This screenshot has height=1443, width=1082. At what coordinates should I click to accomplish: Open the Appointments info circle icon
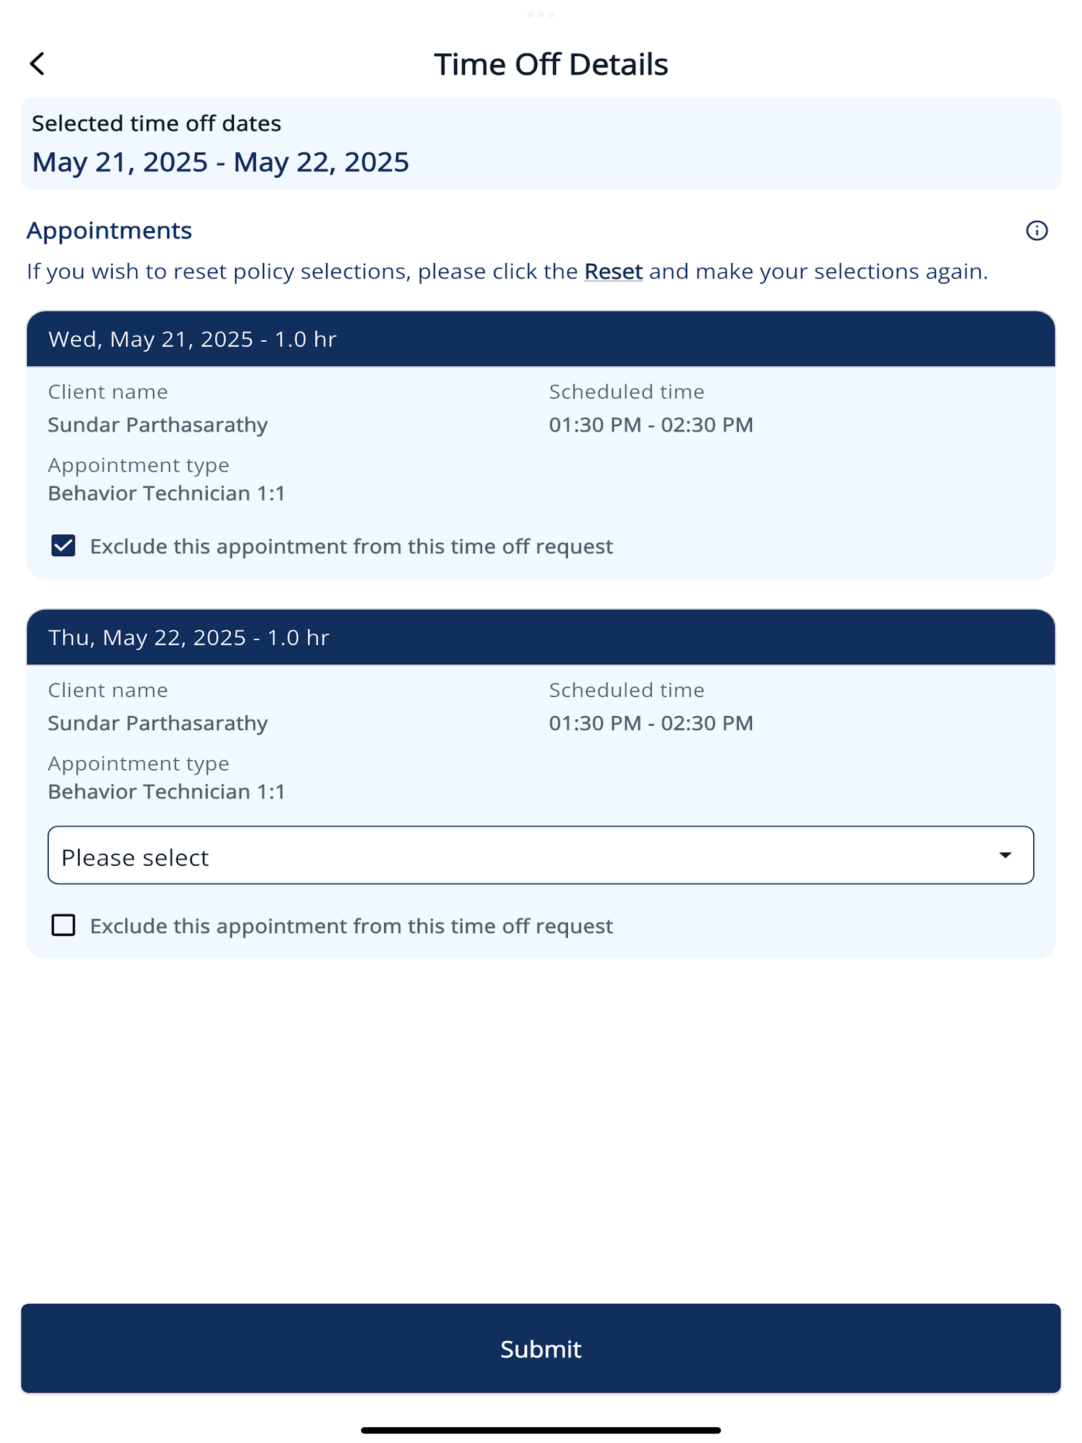(1036, 230)
